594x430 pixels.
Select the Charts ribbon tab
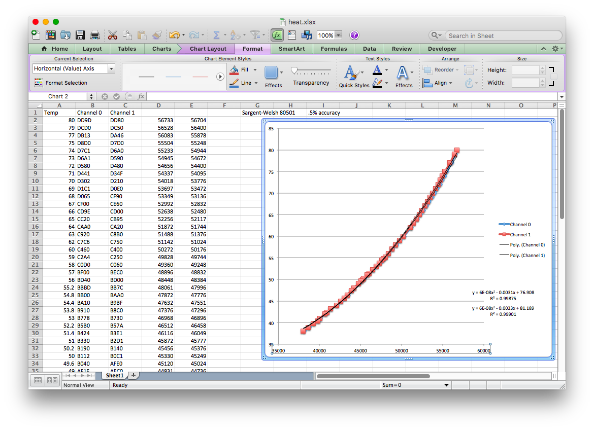click(162, 49)
